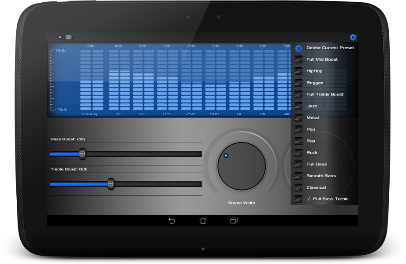The image size is (406, 264).
Task: Click the icon beside Full Treble Boost
Action: tap(298, 94)
